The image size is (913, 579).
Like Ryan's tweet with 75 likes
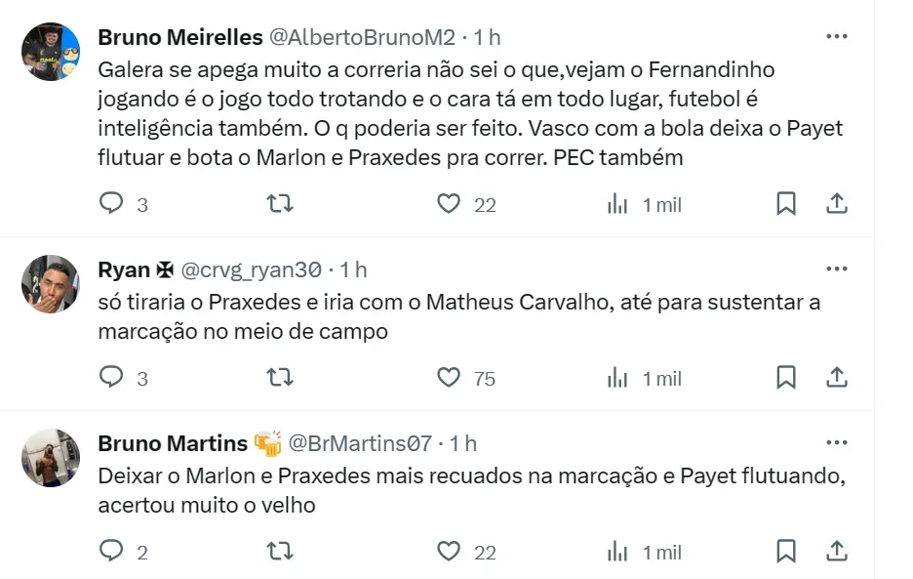click(x=448, y=377)
